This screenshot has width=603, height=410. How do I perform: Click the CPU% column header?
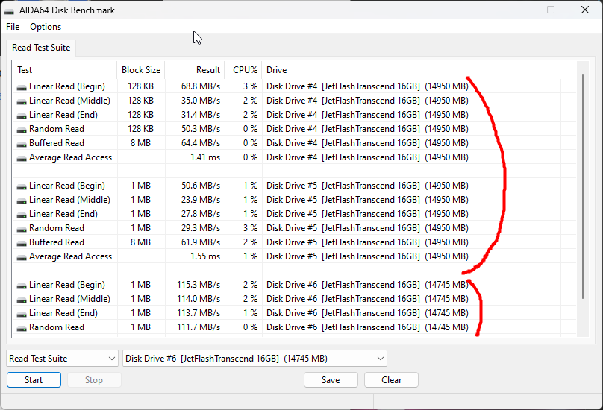tap(243, 70)
